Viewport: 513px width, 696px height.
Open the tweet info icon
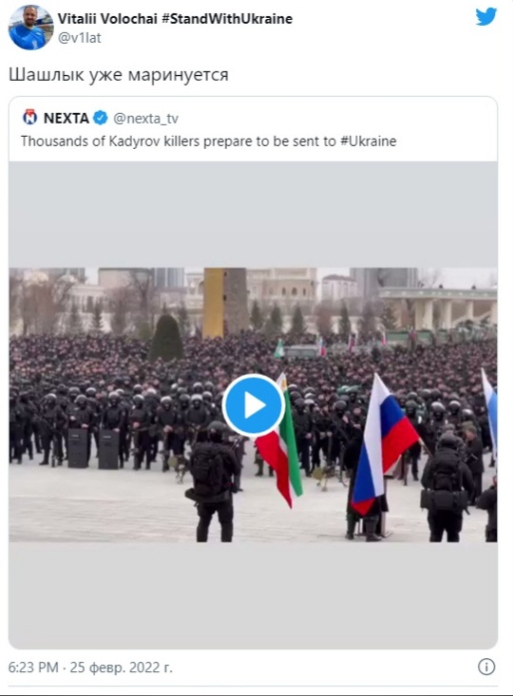pos(486,667)
